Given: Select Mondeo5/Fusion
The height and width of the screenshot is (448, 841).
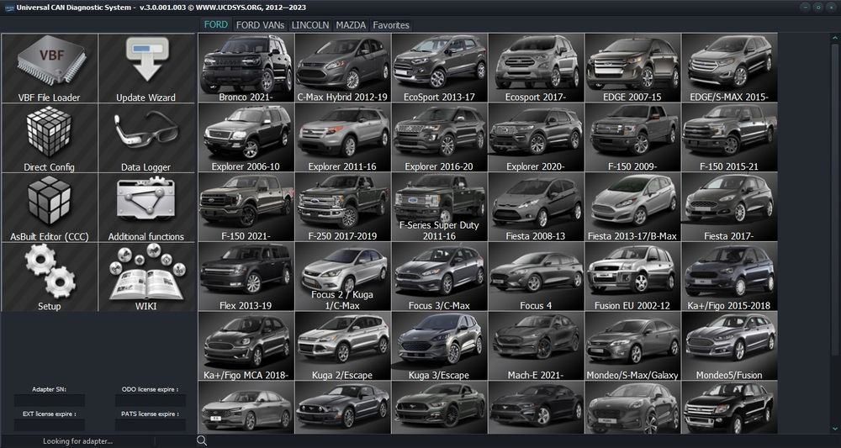Looking at the screenshot, I should tap(729, 346).
